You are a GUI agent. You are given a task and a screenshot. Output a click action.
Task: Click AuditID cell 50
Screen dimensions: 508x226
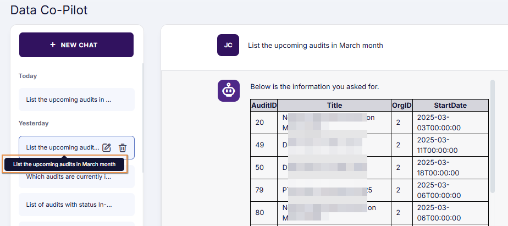pyautogui.click(x=264, y=168)
